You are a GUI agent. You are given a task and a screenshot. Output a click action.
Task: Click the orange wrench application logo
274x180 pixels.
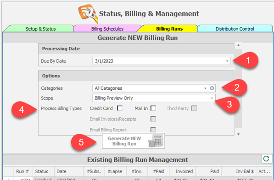[x=88, y=14]
